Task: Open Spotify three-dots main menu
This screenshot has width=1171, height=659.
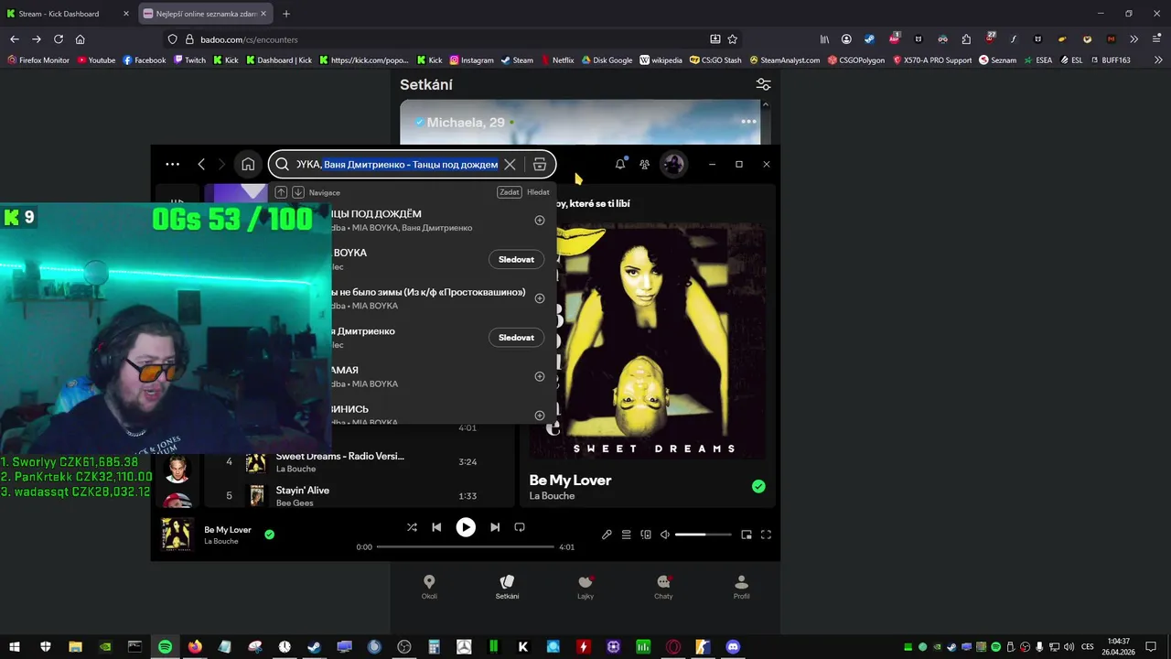Action: tap(172, 164)
